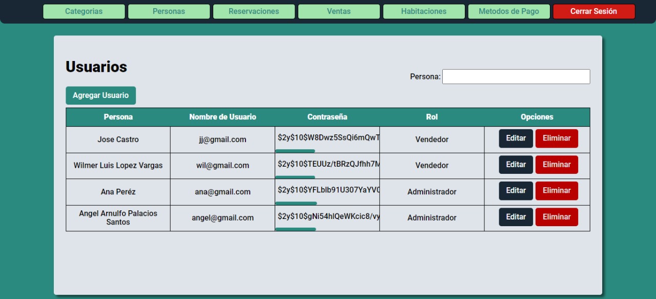The height and width of the screenshot is (299, 656).
Task: Focus the Persona search field
Action: (516, 76)
